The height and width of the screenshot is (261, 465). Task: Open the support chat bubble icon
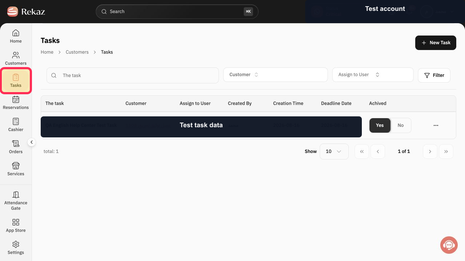click(449, 245)
